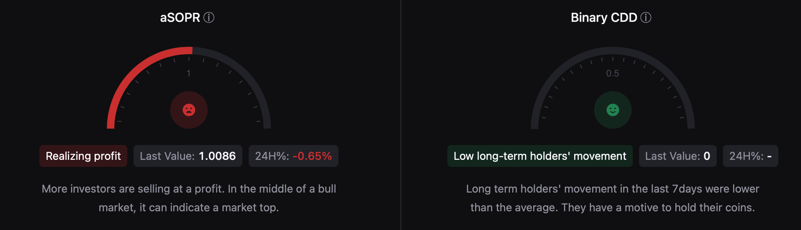Click the aSOPR heading text
The width and height of the screenshot is (801, 230).
click(x=180, y=18)
